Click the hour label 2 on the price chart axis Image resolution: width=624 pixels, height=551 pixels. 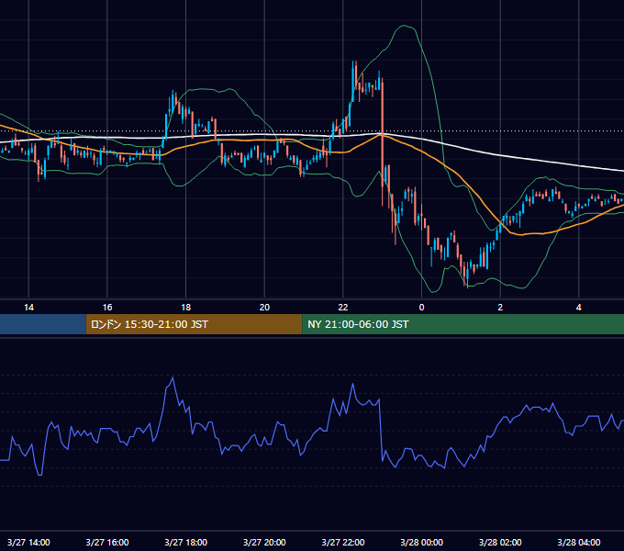500,308
